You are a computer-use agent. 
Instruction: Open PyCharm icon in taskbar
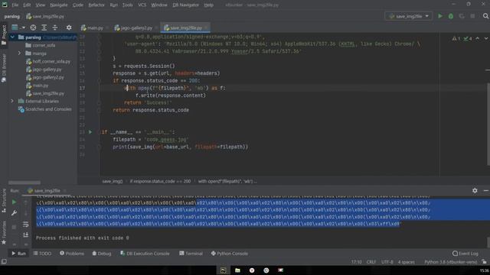point(223,270)
